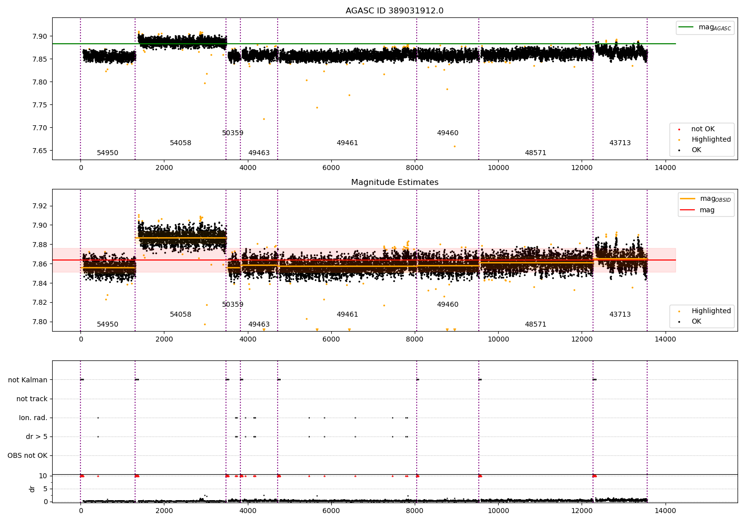Click the 14000 x-tick of bottom plot
The image size is (745, 522).
tap(666, 511)
